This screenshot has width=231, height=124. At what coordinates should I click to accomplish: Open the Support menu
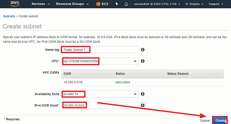pos(216,4)
